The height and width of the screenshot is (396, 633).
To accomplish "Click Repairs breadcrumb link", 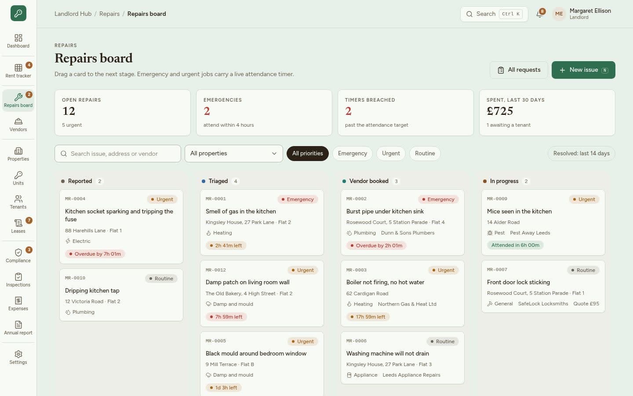I will click(109, 14).
